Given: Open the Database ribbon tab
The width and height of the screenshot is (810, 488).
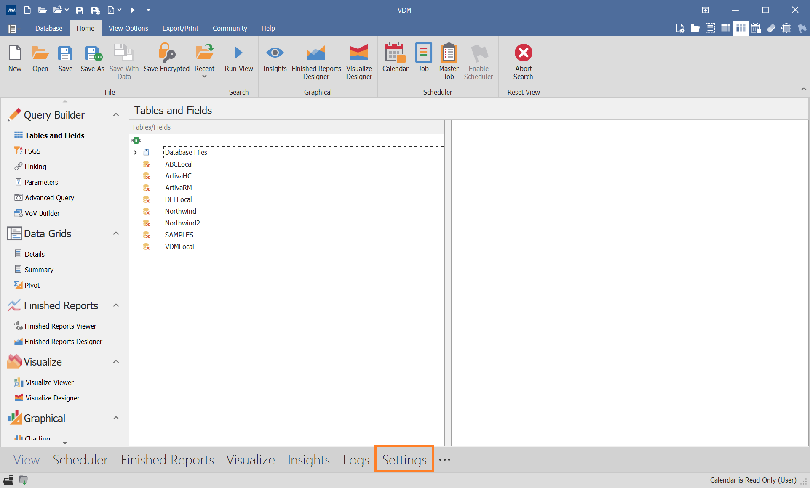Looking at the screenshot, I should (x=49, y=28).
